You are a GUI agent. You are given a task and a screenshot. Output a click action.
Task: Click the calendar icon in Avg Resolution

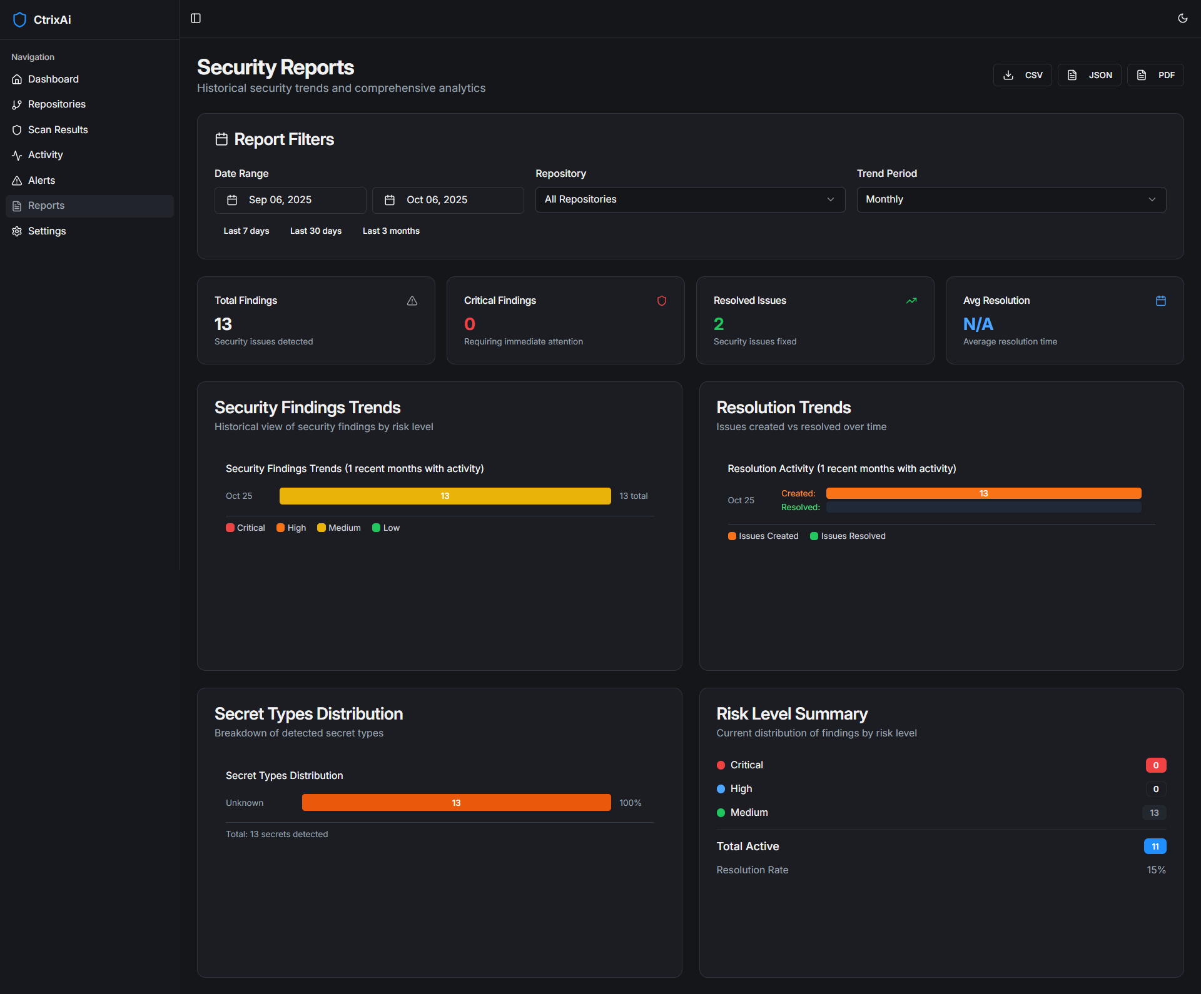coord(1161,301)
